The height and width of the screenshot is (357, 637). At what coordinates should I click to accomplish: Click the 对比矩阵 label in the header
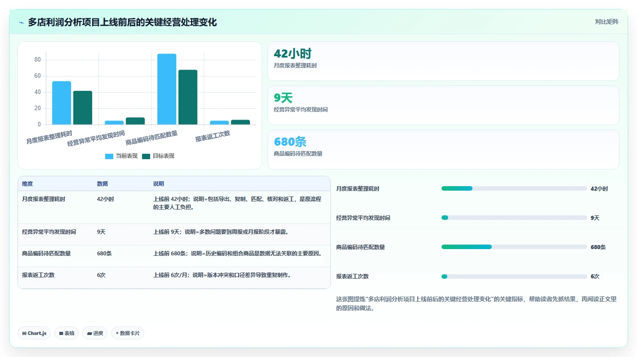[606, 22]
